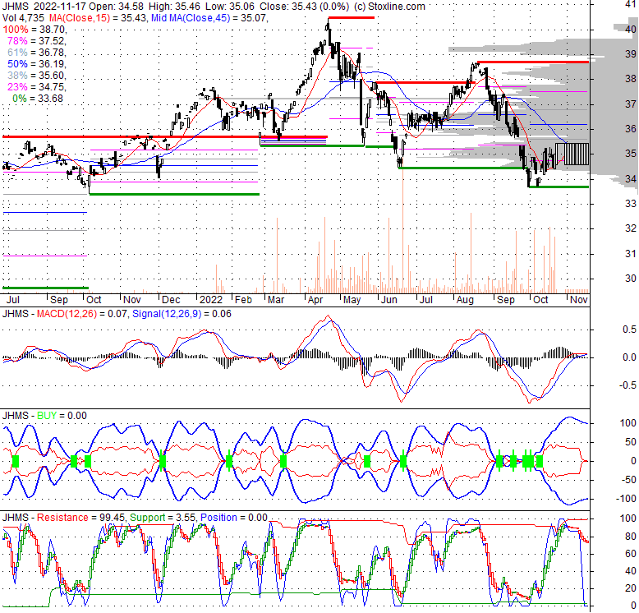Click the 'Resistance = 99.45' label
Screen dimensions: 639x613
coord(80,518)
